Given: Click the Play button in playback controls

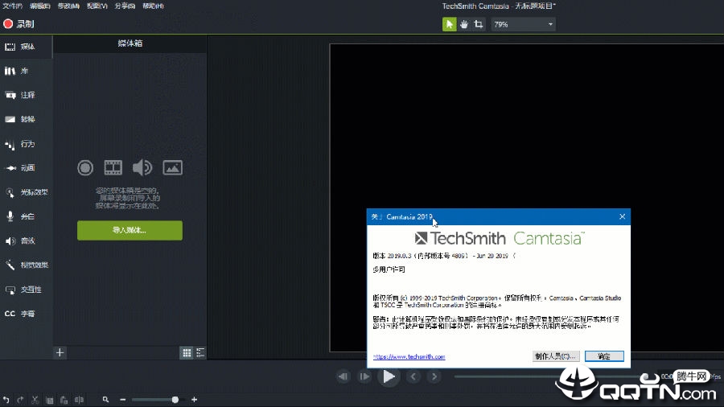Looking at the screenshot, I should [x=389, y=377].
